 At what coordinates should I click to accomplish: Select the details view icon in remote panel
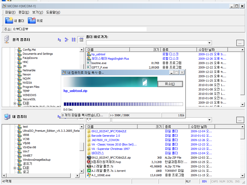[x=81, y=40]
